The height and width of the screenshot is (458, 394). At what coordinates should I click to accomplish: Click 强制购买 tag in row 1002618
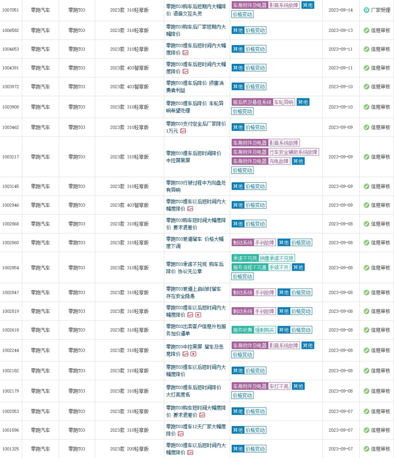point(265,330)
